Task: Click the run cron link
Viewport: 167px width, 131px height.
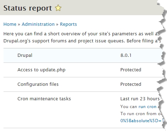Action: [147, 107]
